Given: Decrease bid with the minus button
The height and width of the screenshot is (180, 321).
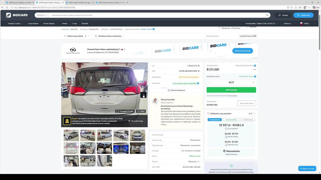Looking at the screenshot, I should (x=209, y=82).
